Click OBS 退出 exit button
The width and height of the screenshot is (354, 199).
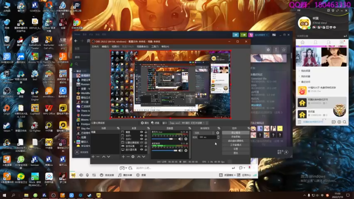coord(235,153)
